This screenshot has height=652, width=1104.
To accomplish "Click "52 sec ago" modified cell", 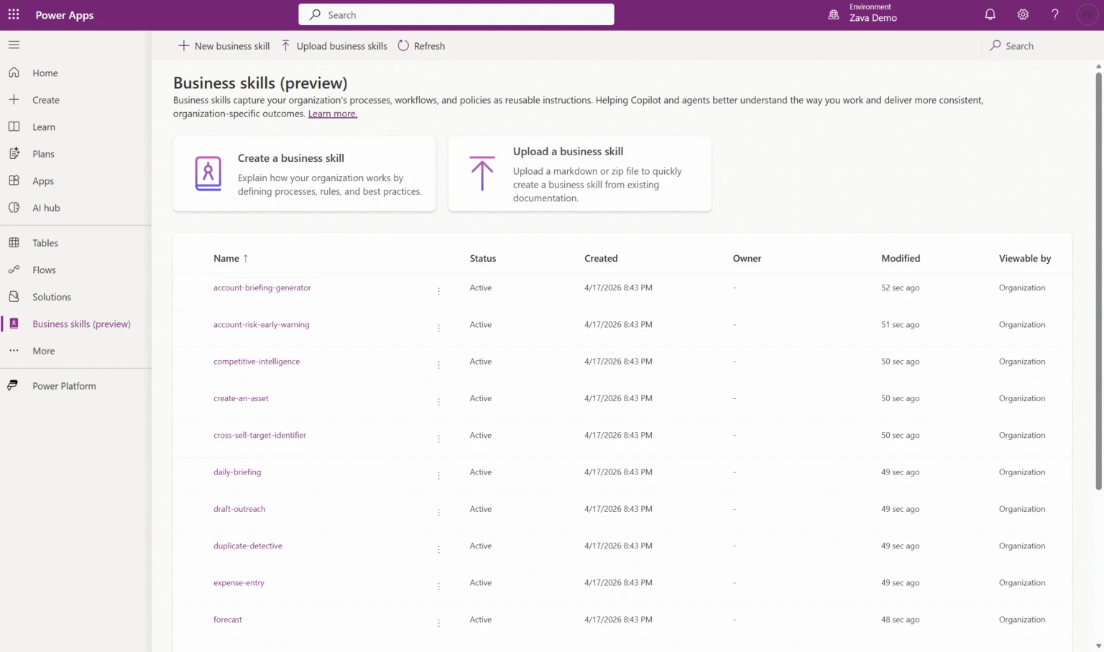I will click(900, 288).
